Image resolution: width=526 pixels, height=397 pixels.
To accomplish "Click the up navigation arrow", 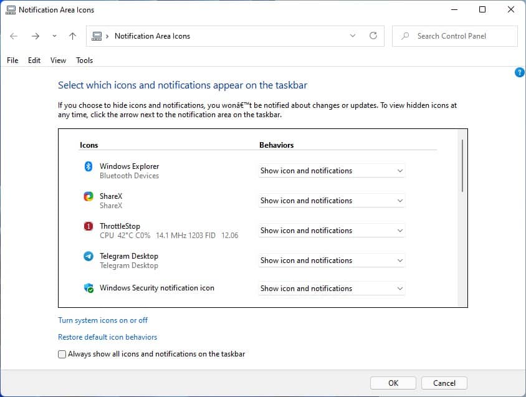I will click(x=72, y=36).
